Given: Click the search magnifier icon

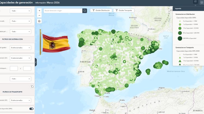Looking at the screenshot, I should 85,11.
